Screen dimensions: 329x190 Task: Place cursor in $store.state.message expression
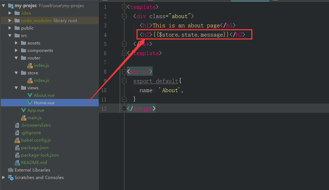[191, 35]
